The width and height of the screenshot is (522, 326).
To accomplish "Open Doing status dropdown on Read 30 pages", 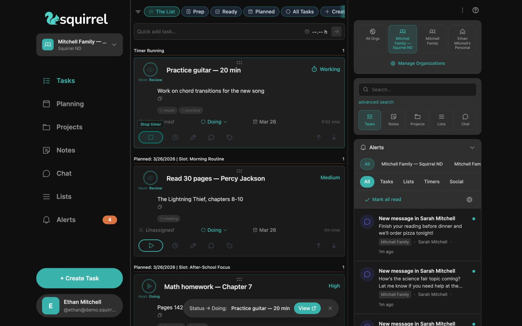I will pyautogui.click(x=214, y=230).
